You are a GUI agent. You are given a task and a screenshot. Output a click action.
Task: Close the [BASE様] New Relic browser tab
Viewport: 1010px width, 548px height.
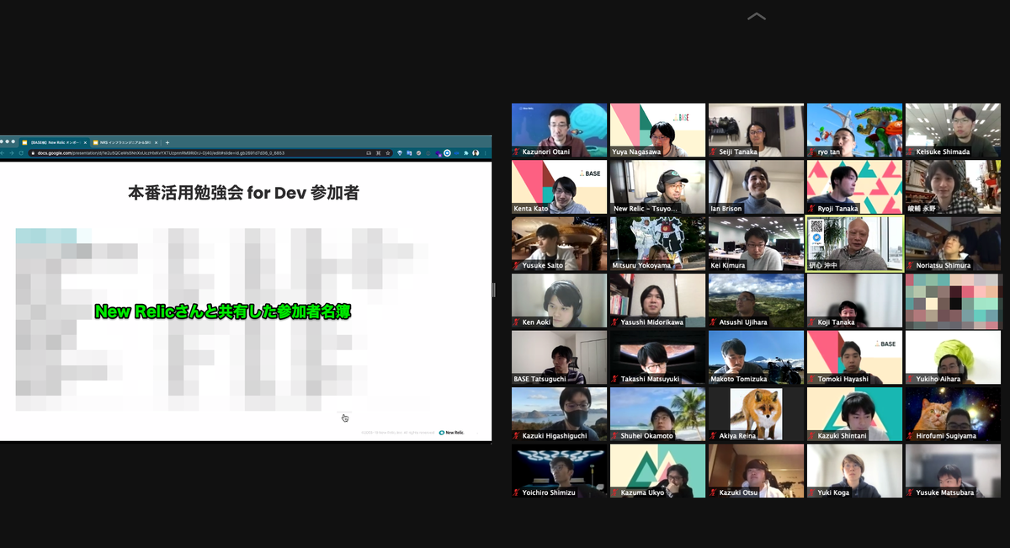pyautogui.click(x=85, y=142)
